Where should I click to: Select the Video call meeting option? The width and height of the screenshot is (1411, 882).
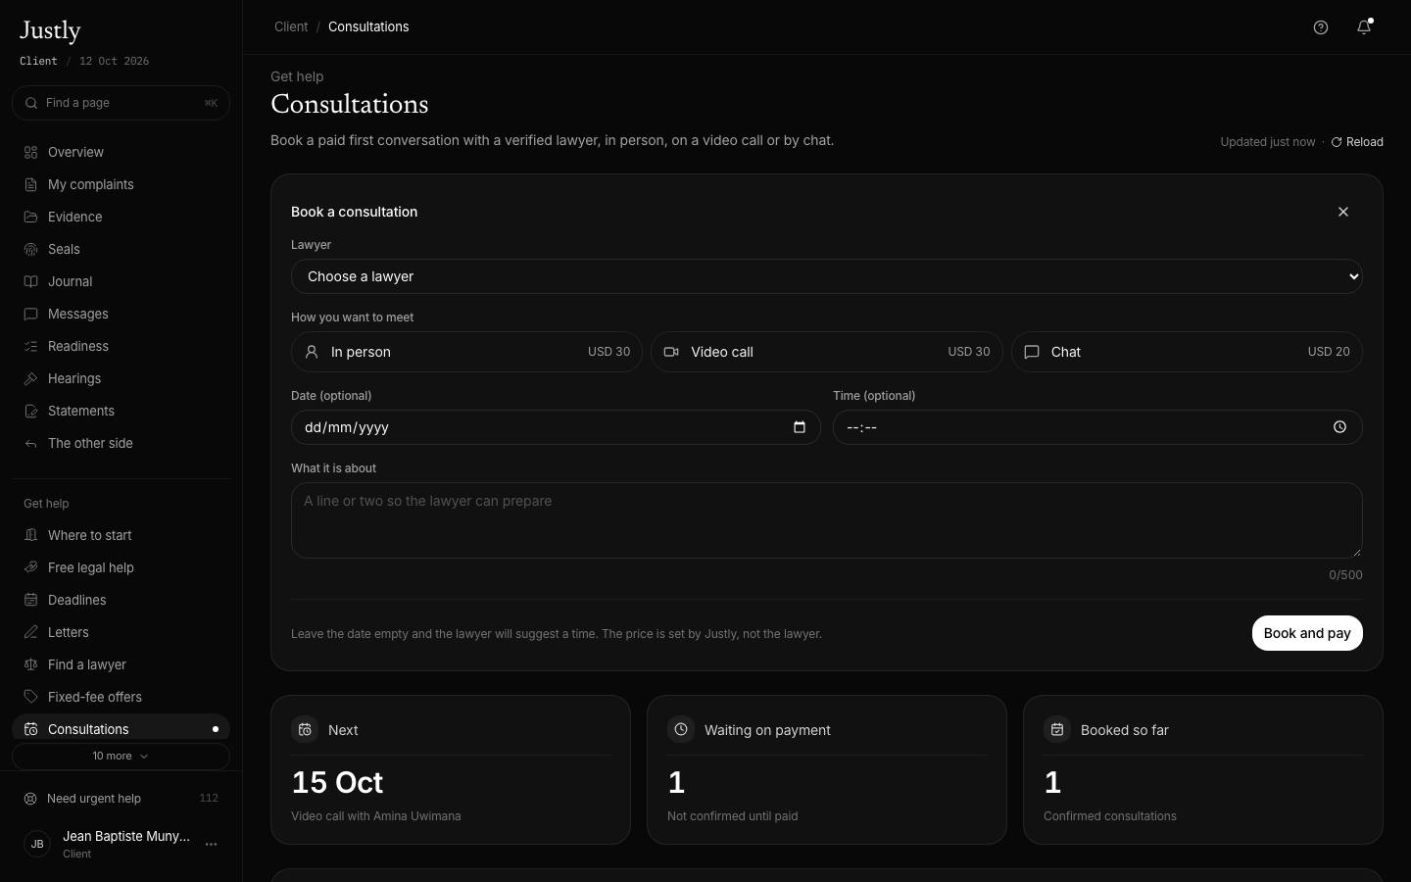(x=827, y=352)
